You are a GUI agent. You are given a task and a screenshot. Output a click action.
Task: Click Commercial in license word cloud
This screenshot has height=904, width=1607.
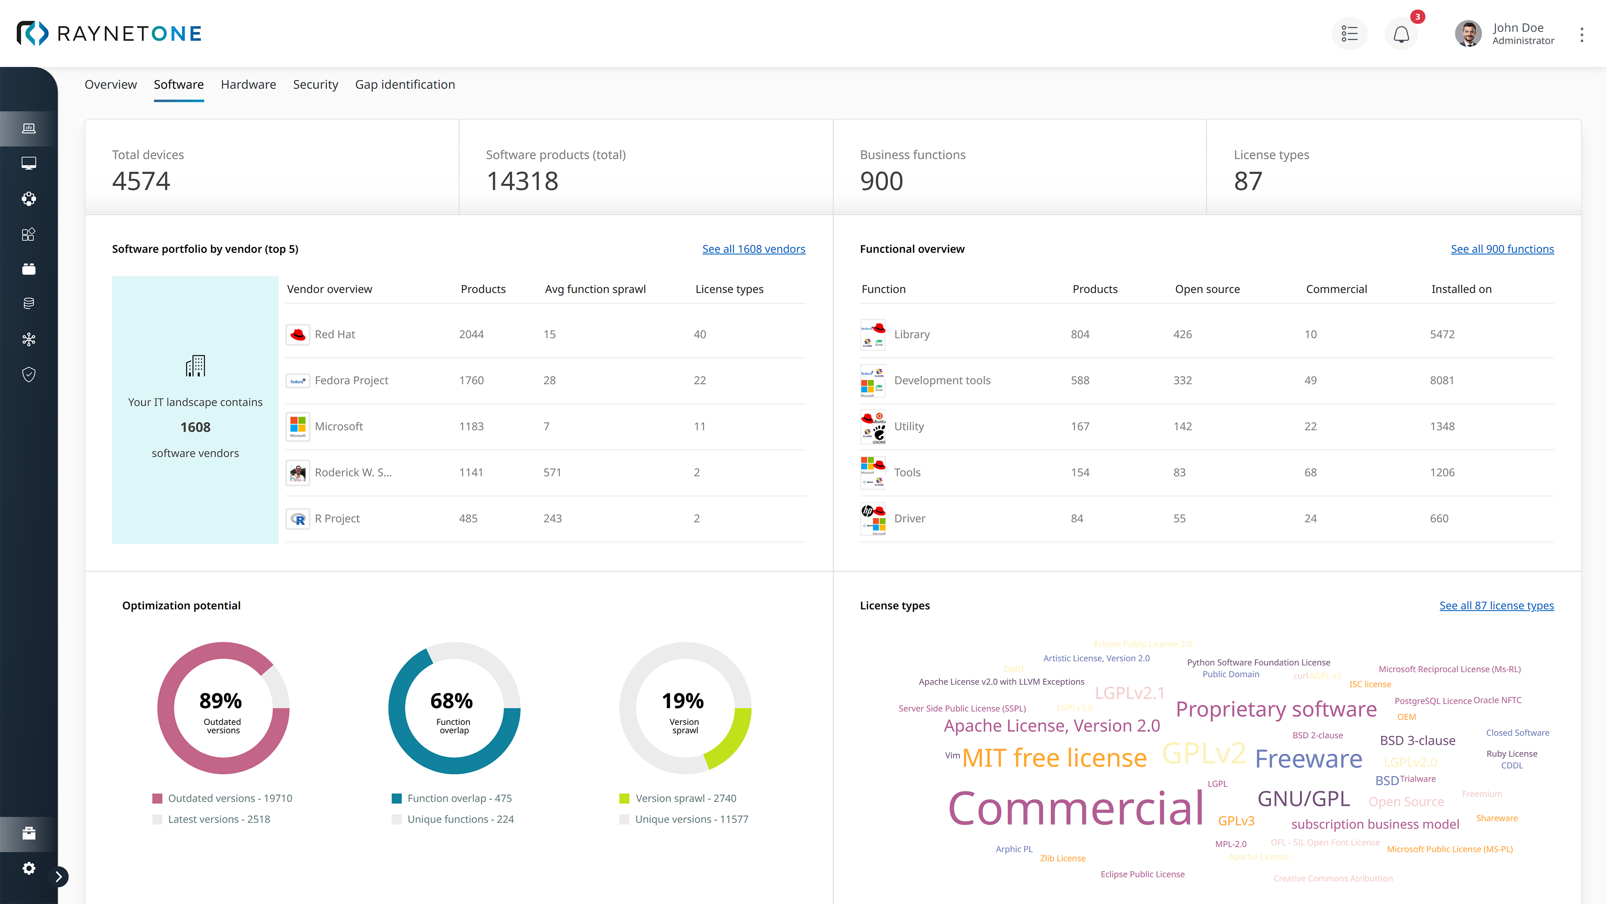point(1076,808)
